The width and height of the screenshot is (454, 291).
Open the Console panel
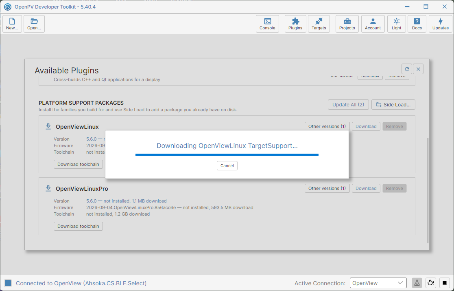point(267,24)
